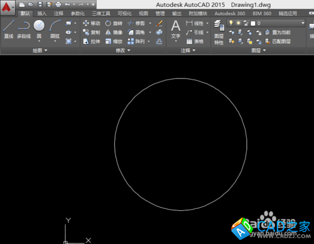Click the white layer color swatch
This screenshot has height=244, width=314.
point(253,23)
